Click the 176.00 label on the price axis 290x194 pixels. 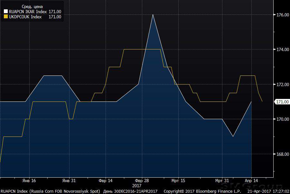(x=281, y=15)
